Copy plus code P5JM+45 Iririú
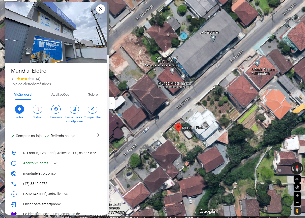The image size is (305, 218). point(45,194)
